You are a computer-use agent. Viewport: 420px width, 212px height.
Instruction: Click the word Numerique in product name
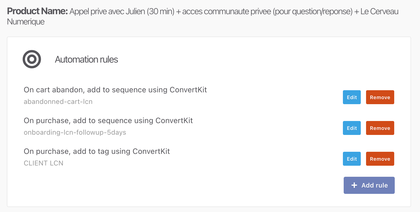click(x=26, y=22)
